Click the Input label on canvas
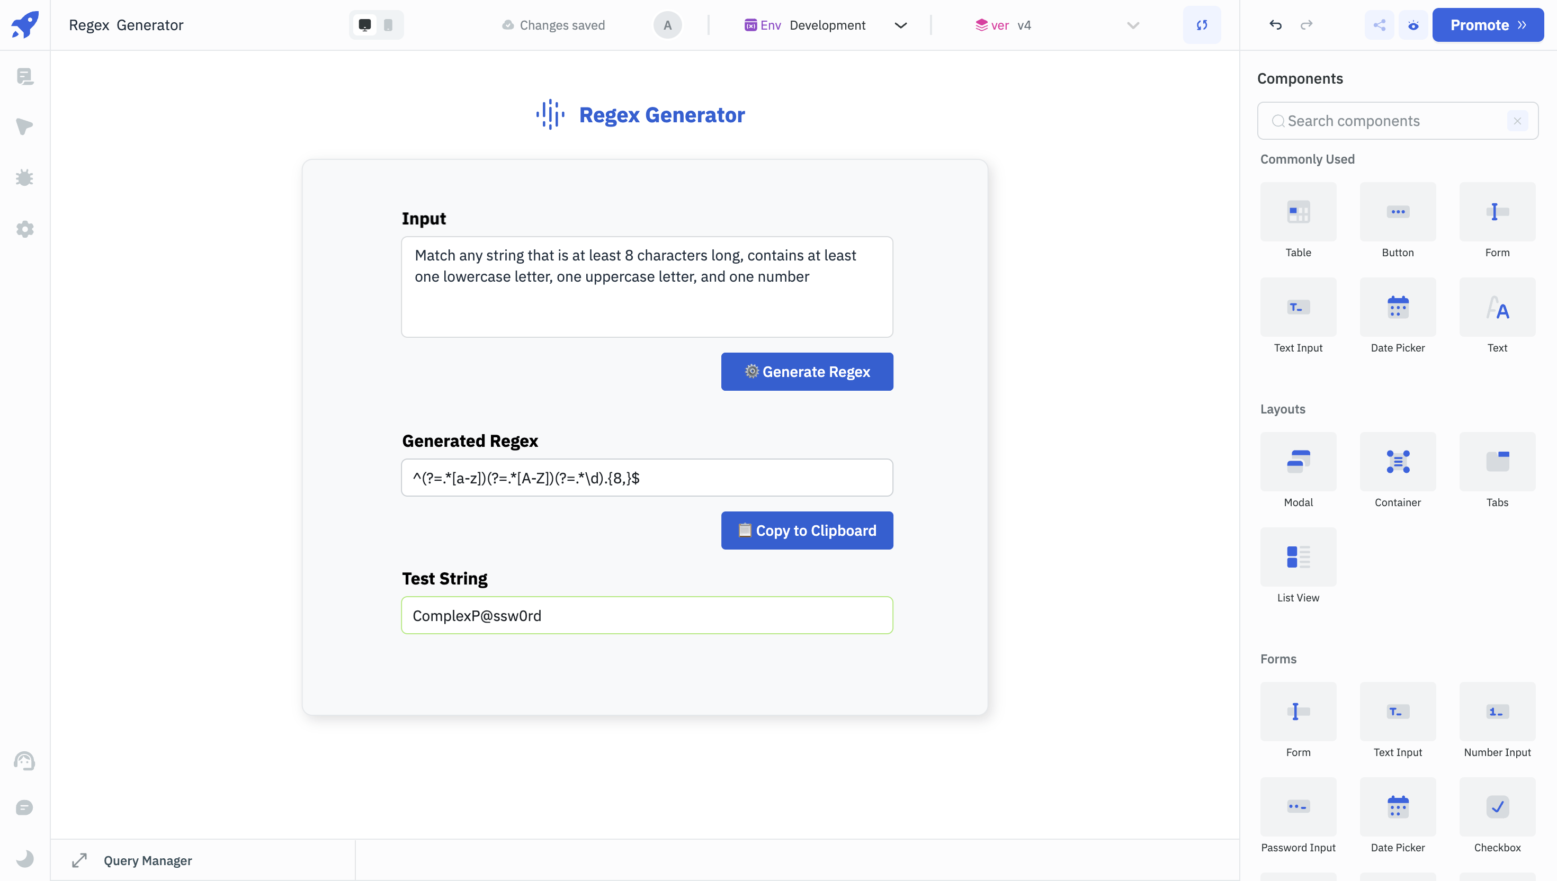This screenshot has height=881, width=1557. 424,219
